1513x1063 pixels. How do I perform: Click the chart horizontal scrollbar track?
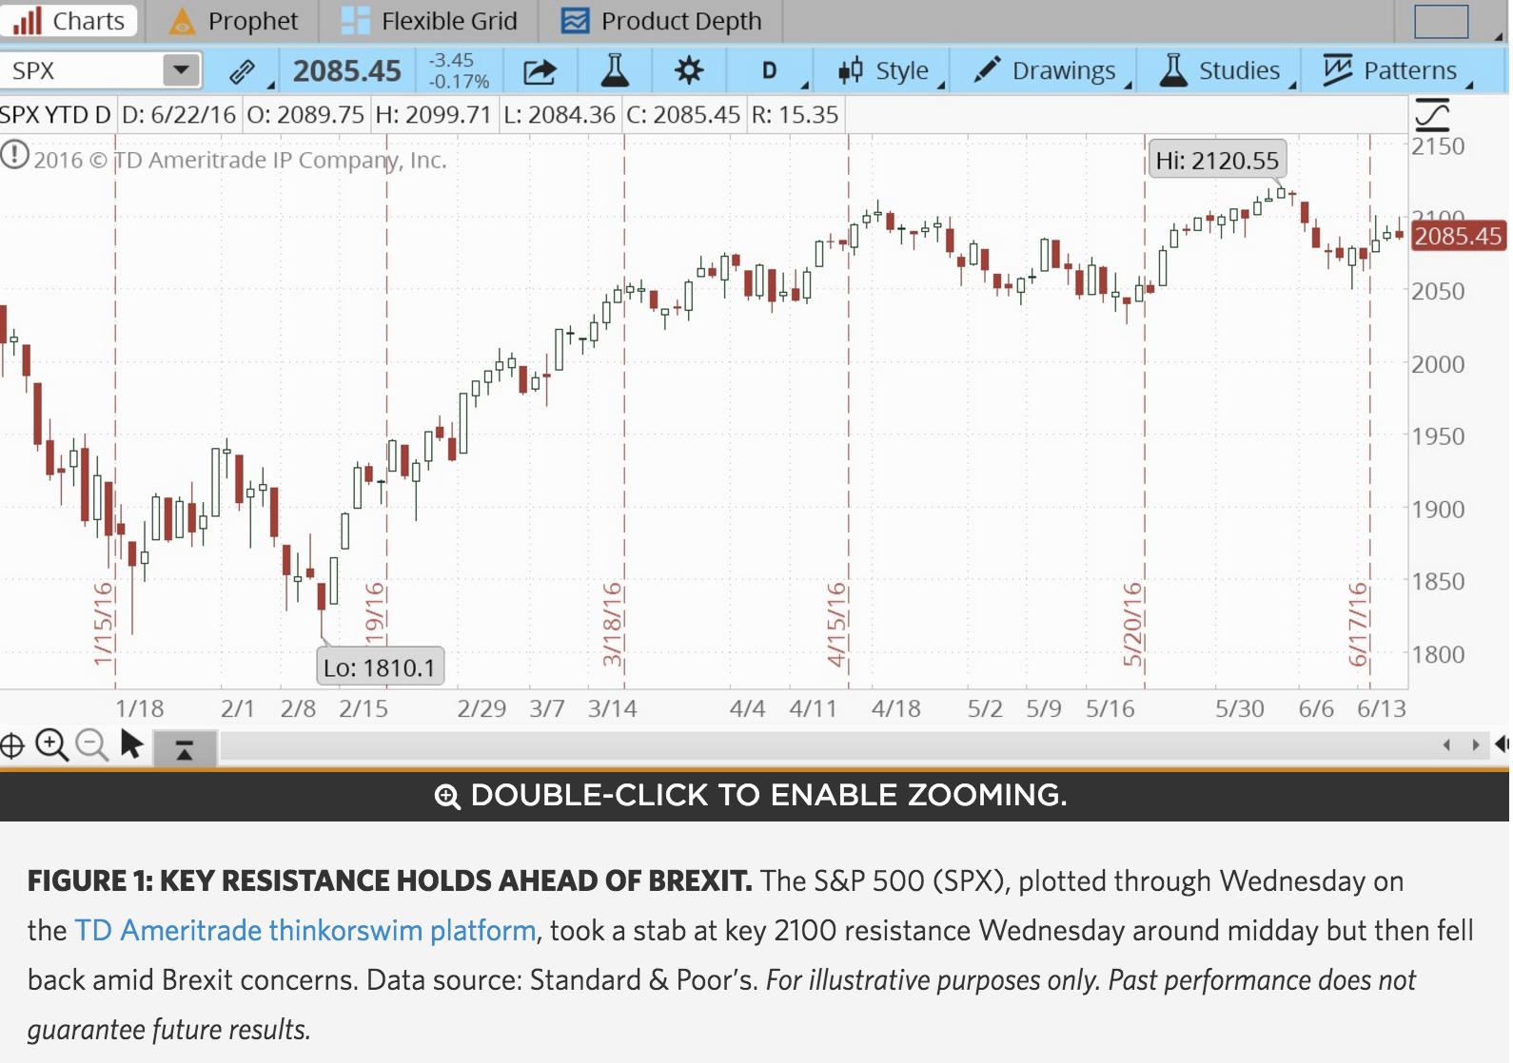coord(823,747)
